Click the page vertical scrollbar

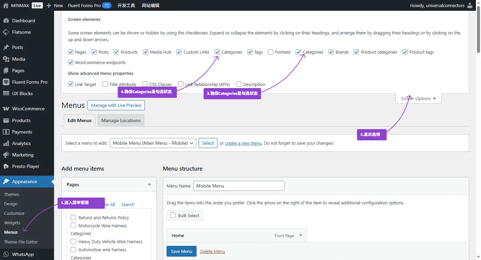(478, 30)
